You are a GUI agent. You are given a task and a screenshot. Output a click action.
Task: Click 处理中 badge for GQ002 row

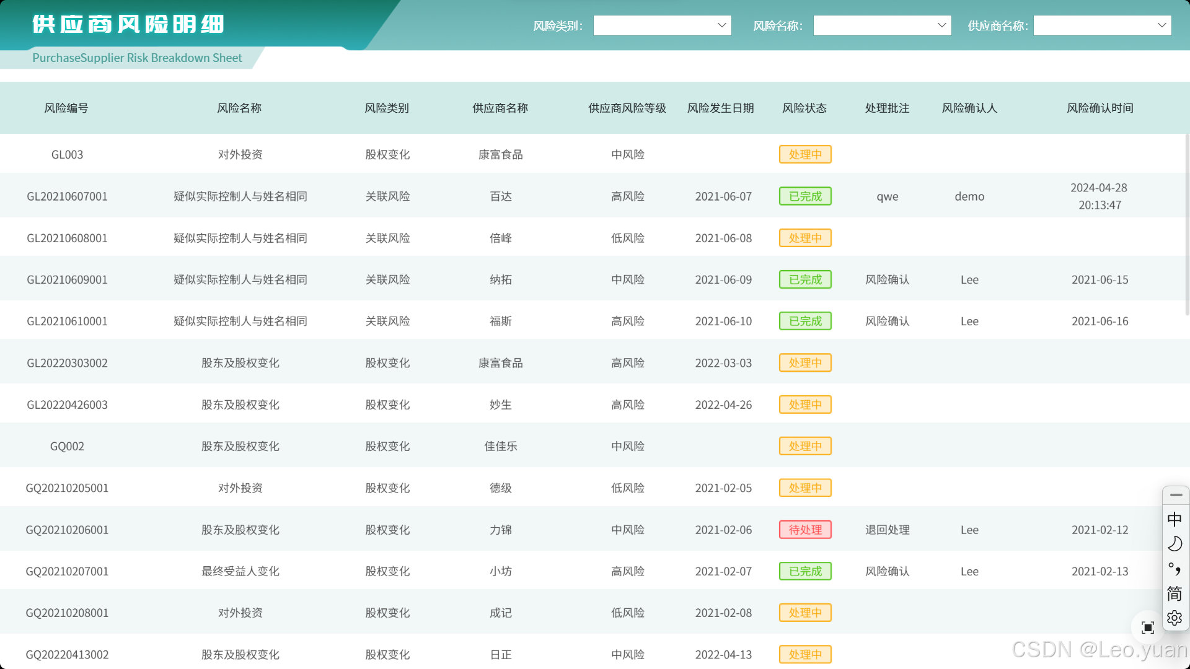(805, 446)
